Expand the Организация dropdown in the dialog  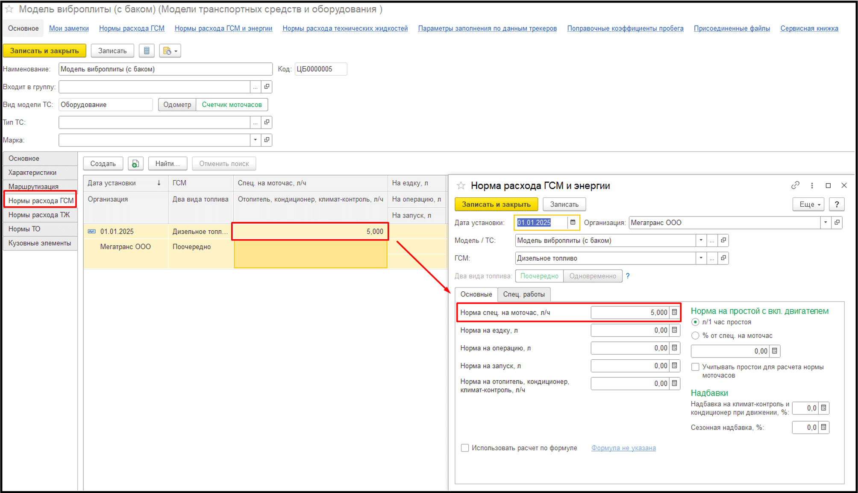[826, 223]
